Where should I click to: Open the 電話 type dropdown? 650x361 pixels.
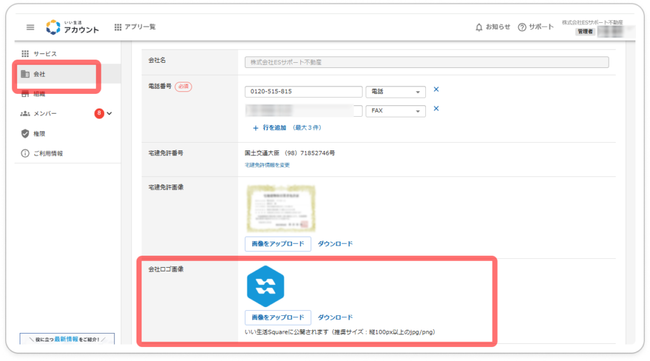(395, 92)
